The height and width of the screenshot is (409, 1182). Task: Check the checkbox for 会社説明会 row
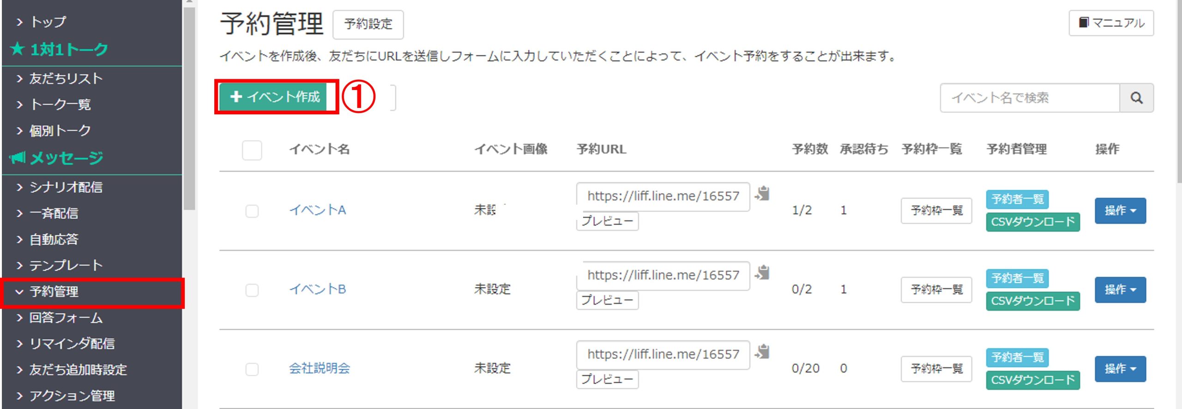click(x=252, y=369)
